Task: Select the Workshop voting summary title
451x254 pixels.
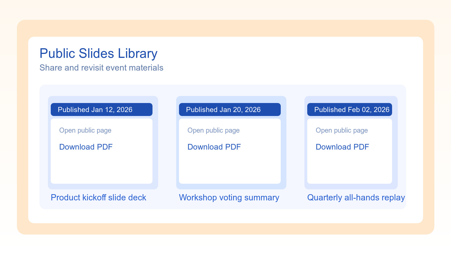Action: point(229,198)
